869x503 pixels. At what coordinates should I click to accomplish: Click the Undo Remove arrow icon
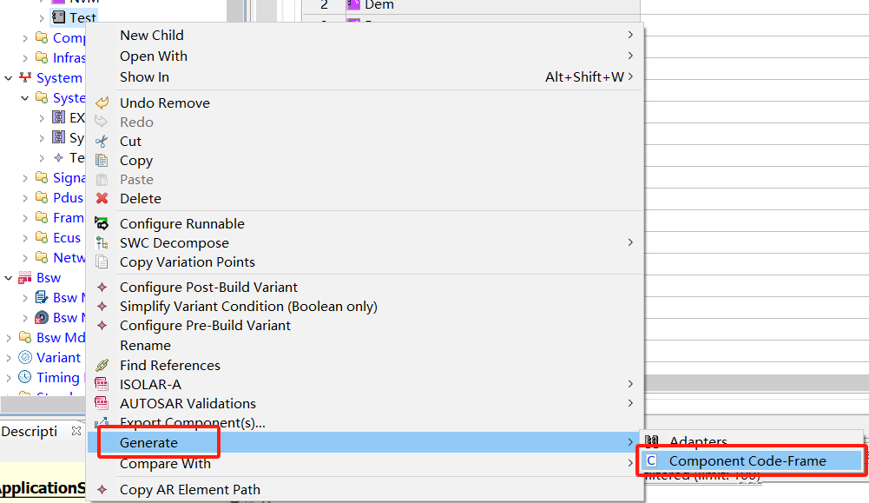coord(102,103)
